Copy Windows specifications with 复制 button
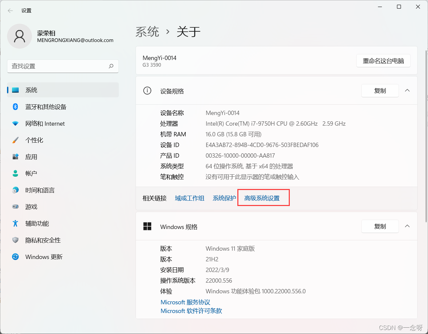 (x=380, y=226)
